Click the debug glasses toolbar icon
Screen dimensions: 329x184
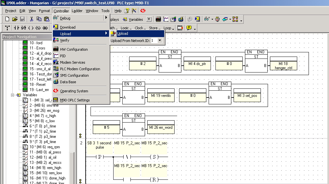tap(207, 19)
